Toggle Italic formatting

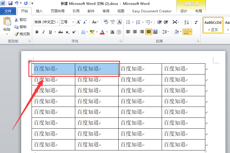(x=43, y=32)
